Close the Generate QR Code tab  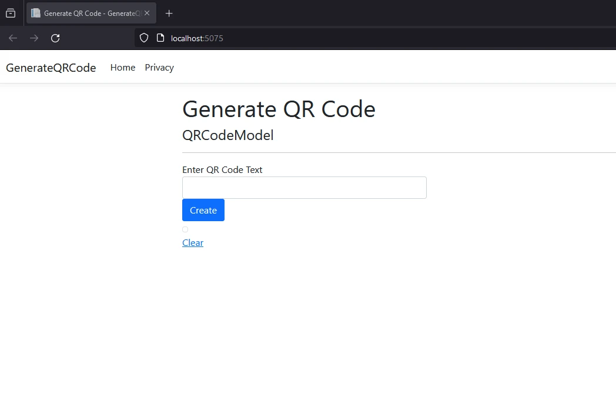pos(147,13)
